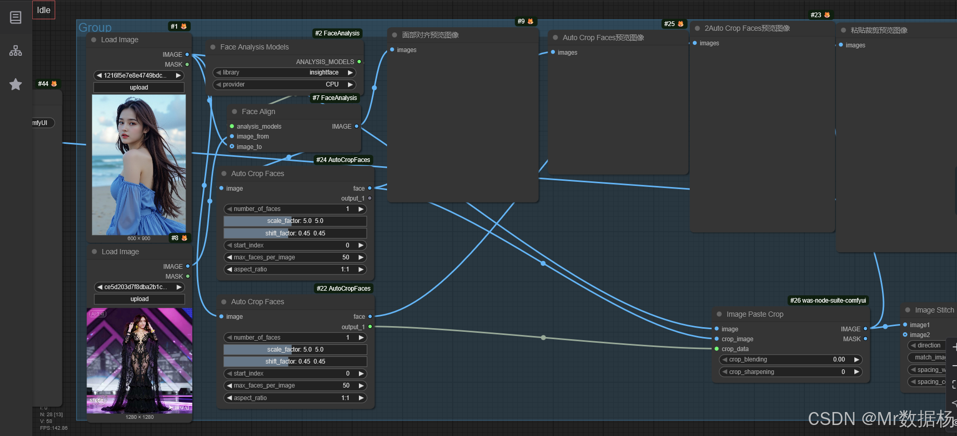Image resolution: width=957 pixels, height=436 pixels.
Task: Increase number_of_faces in #24 Auto Crop Faces
Action: pos(361,209)
